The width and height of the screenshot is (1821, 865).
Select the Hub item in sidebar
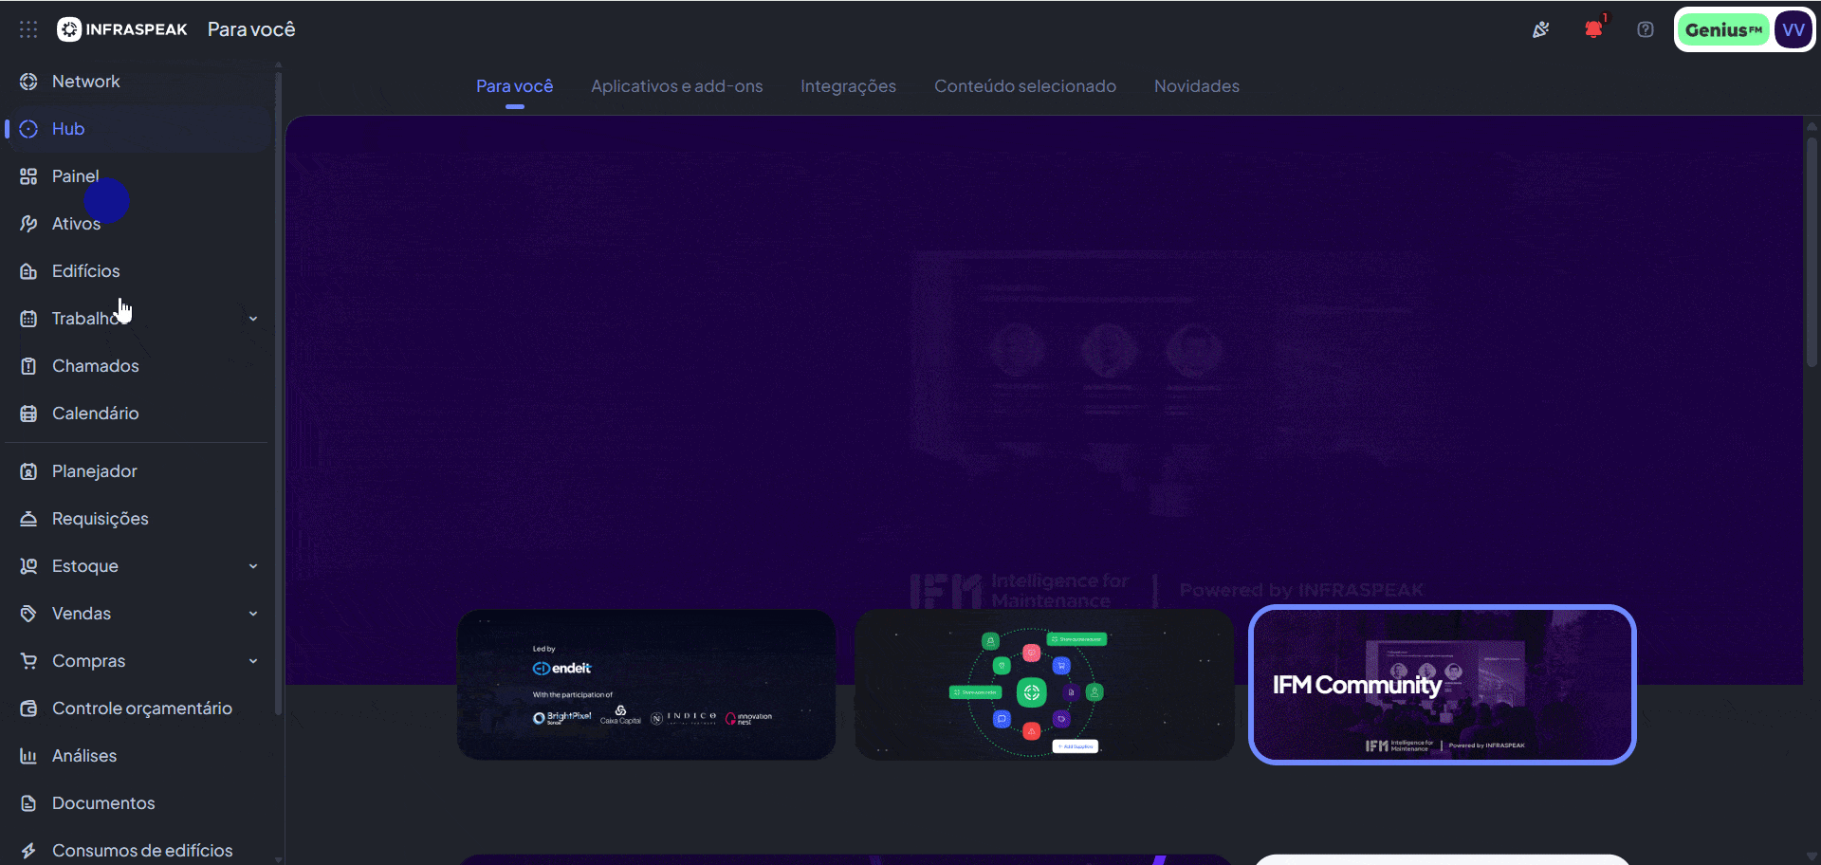coord(138,129)
